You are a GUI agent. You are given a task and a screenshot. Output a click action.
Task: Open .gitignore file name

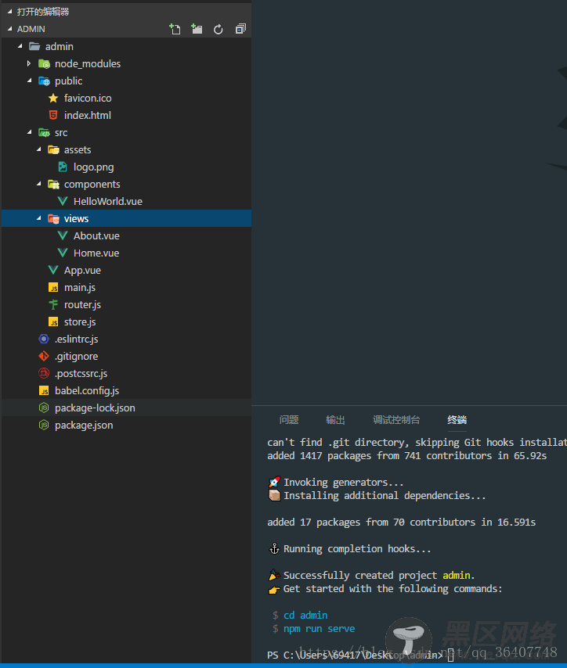click(x=77, y=357)
